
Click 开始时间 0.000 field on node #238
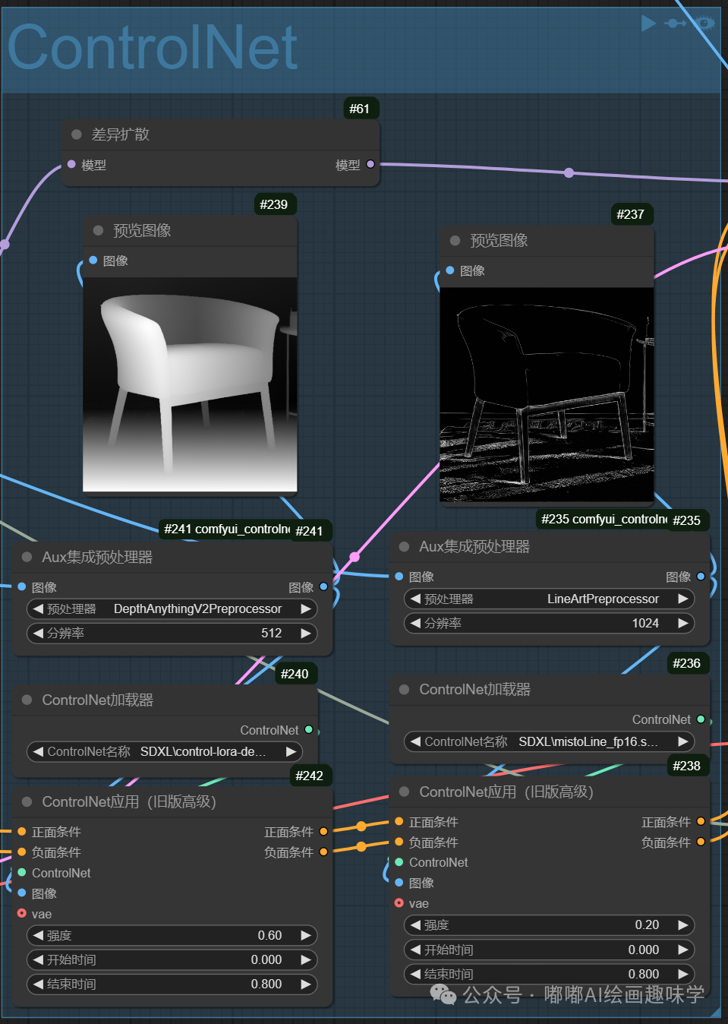(x=550, y=950)
